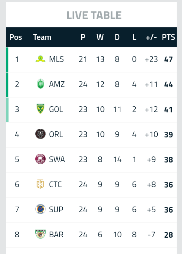Image resolution: width=182 pixels, height=254 pixels.
Task: Click the PTS column header
Action: tap(168, 37)
